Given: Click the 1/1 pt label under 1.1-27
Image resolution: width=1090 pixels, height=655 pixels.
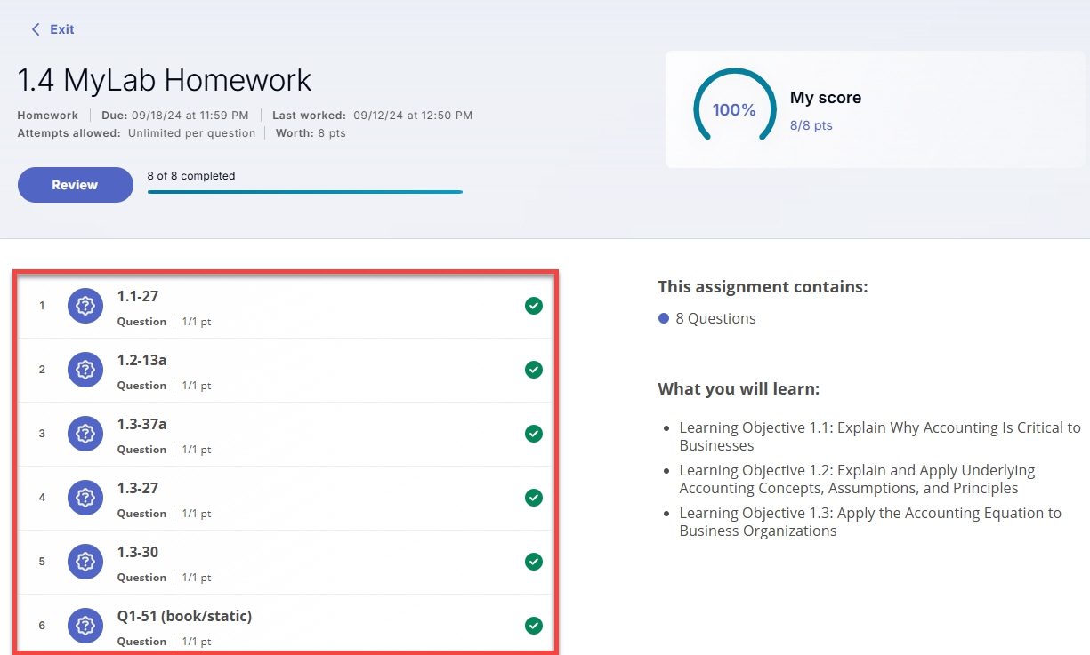Looking at the screenshot, I should click(x=197, y=322).
